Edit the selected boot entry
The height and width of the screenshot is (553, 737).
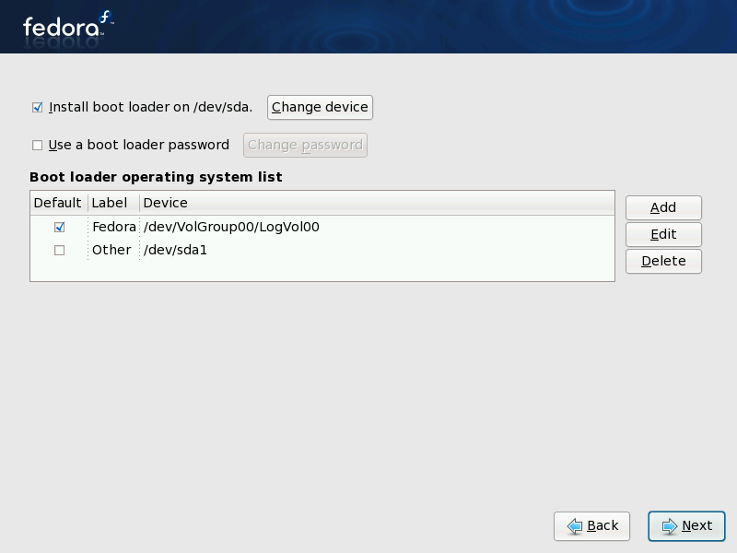663,234
